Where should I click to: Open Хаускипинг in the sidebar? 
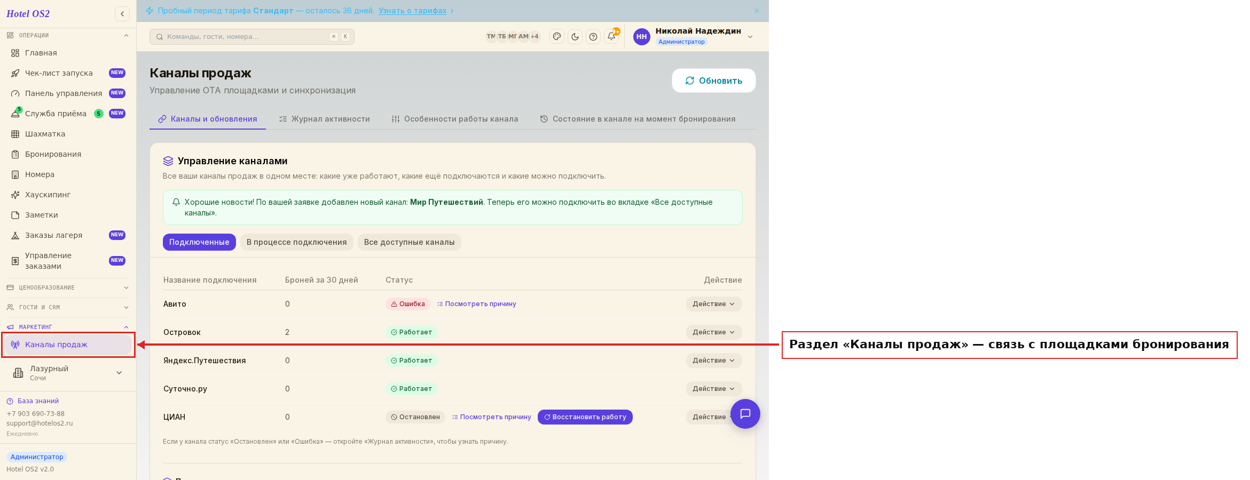68,195
